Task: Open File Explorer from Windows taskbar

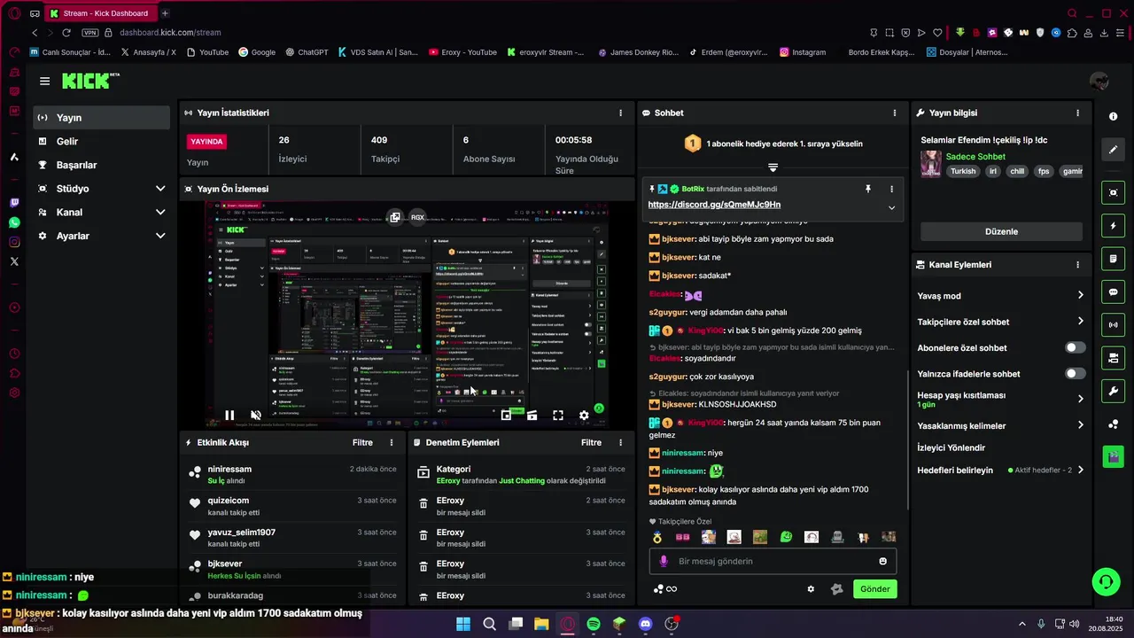Action: point(541,624)
